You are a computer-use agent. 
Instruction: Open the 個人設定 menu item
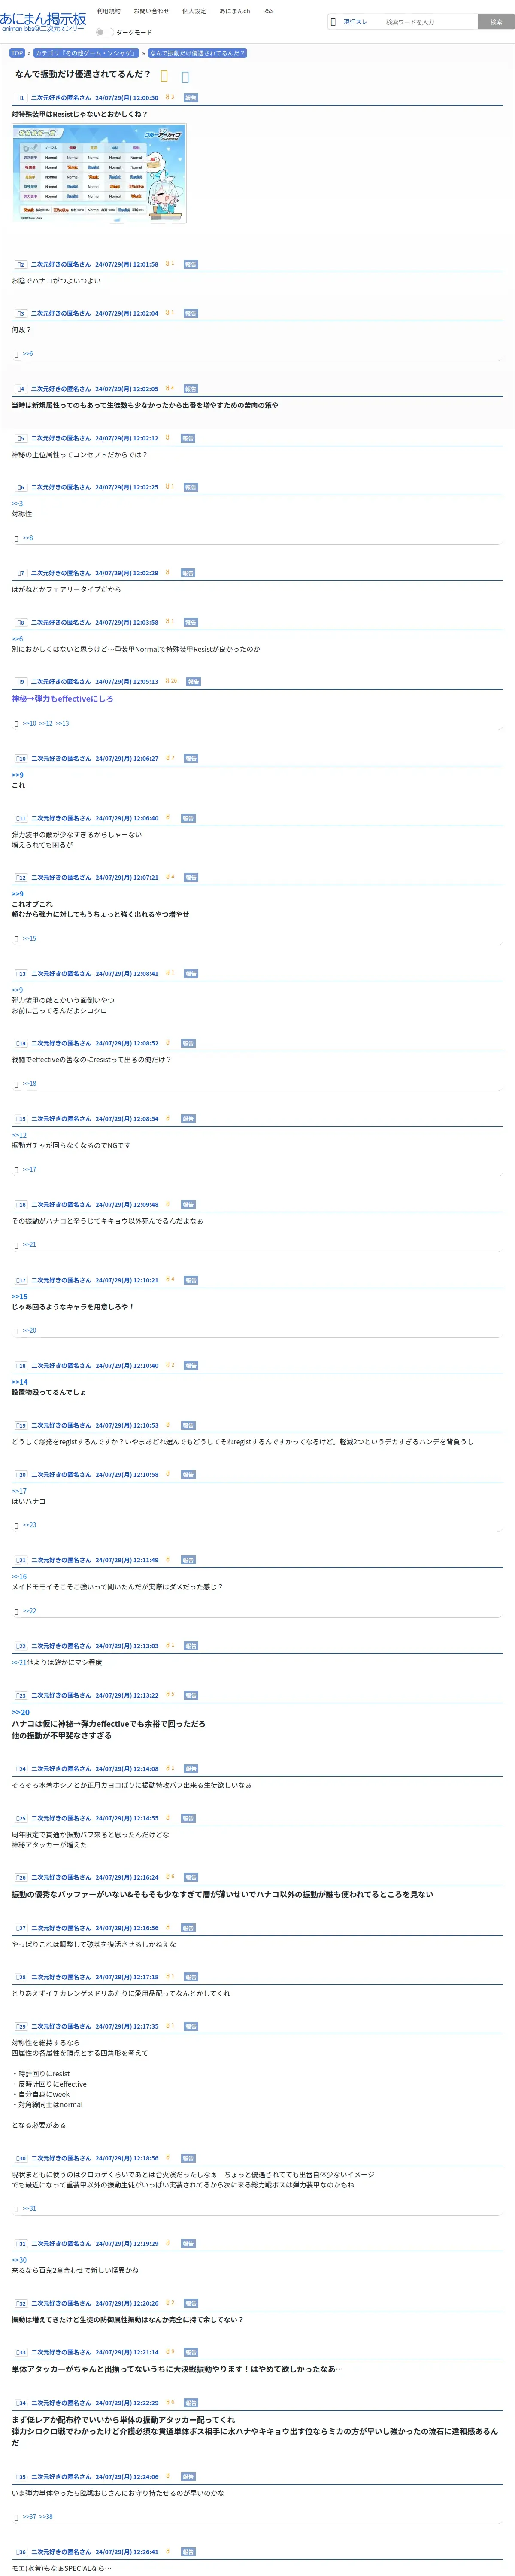[x=194, y=11]
